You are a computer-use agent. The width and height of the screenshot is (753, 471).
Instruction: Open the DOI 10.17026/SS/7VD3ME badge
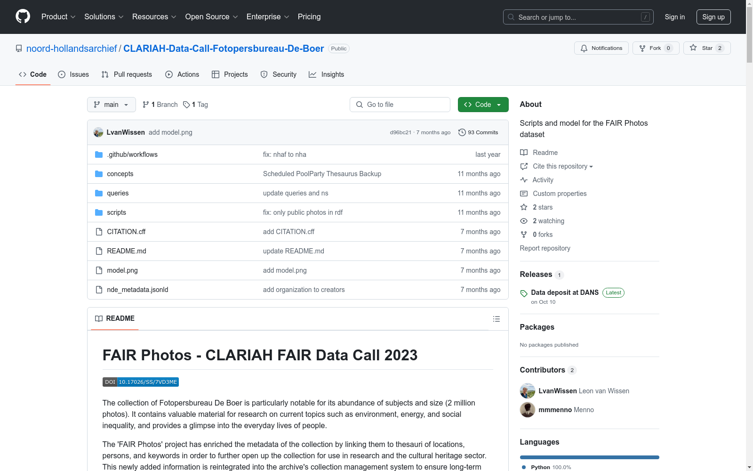click(x=141, y=382)
